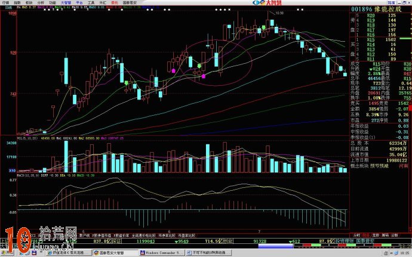Viewport: 412px width, 257px height.
Task: Open the 国泰君安 menu
Action: [130, 2]
